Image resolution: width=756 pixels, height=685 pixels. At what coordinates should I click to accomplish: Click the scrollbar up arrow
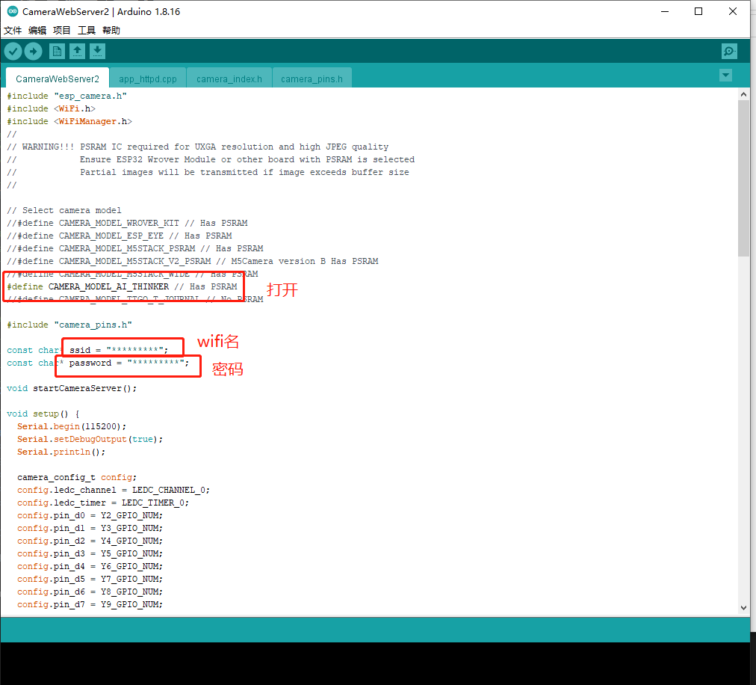pyautogui.click(x=744, y=93)
